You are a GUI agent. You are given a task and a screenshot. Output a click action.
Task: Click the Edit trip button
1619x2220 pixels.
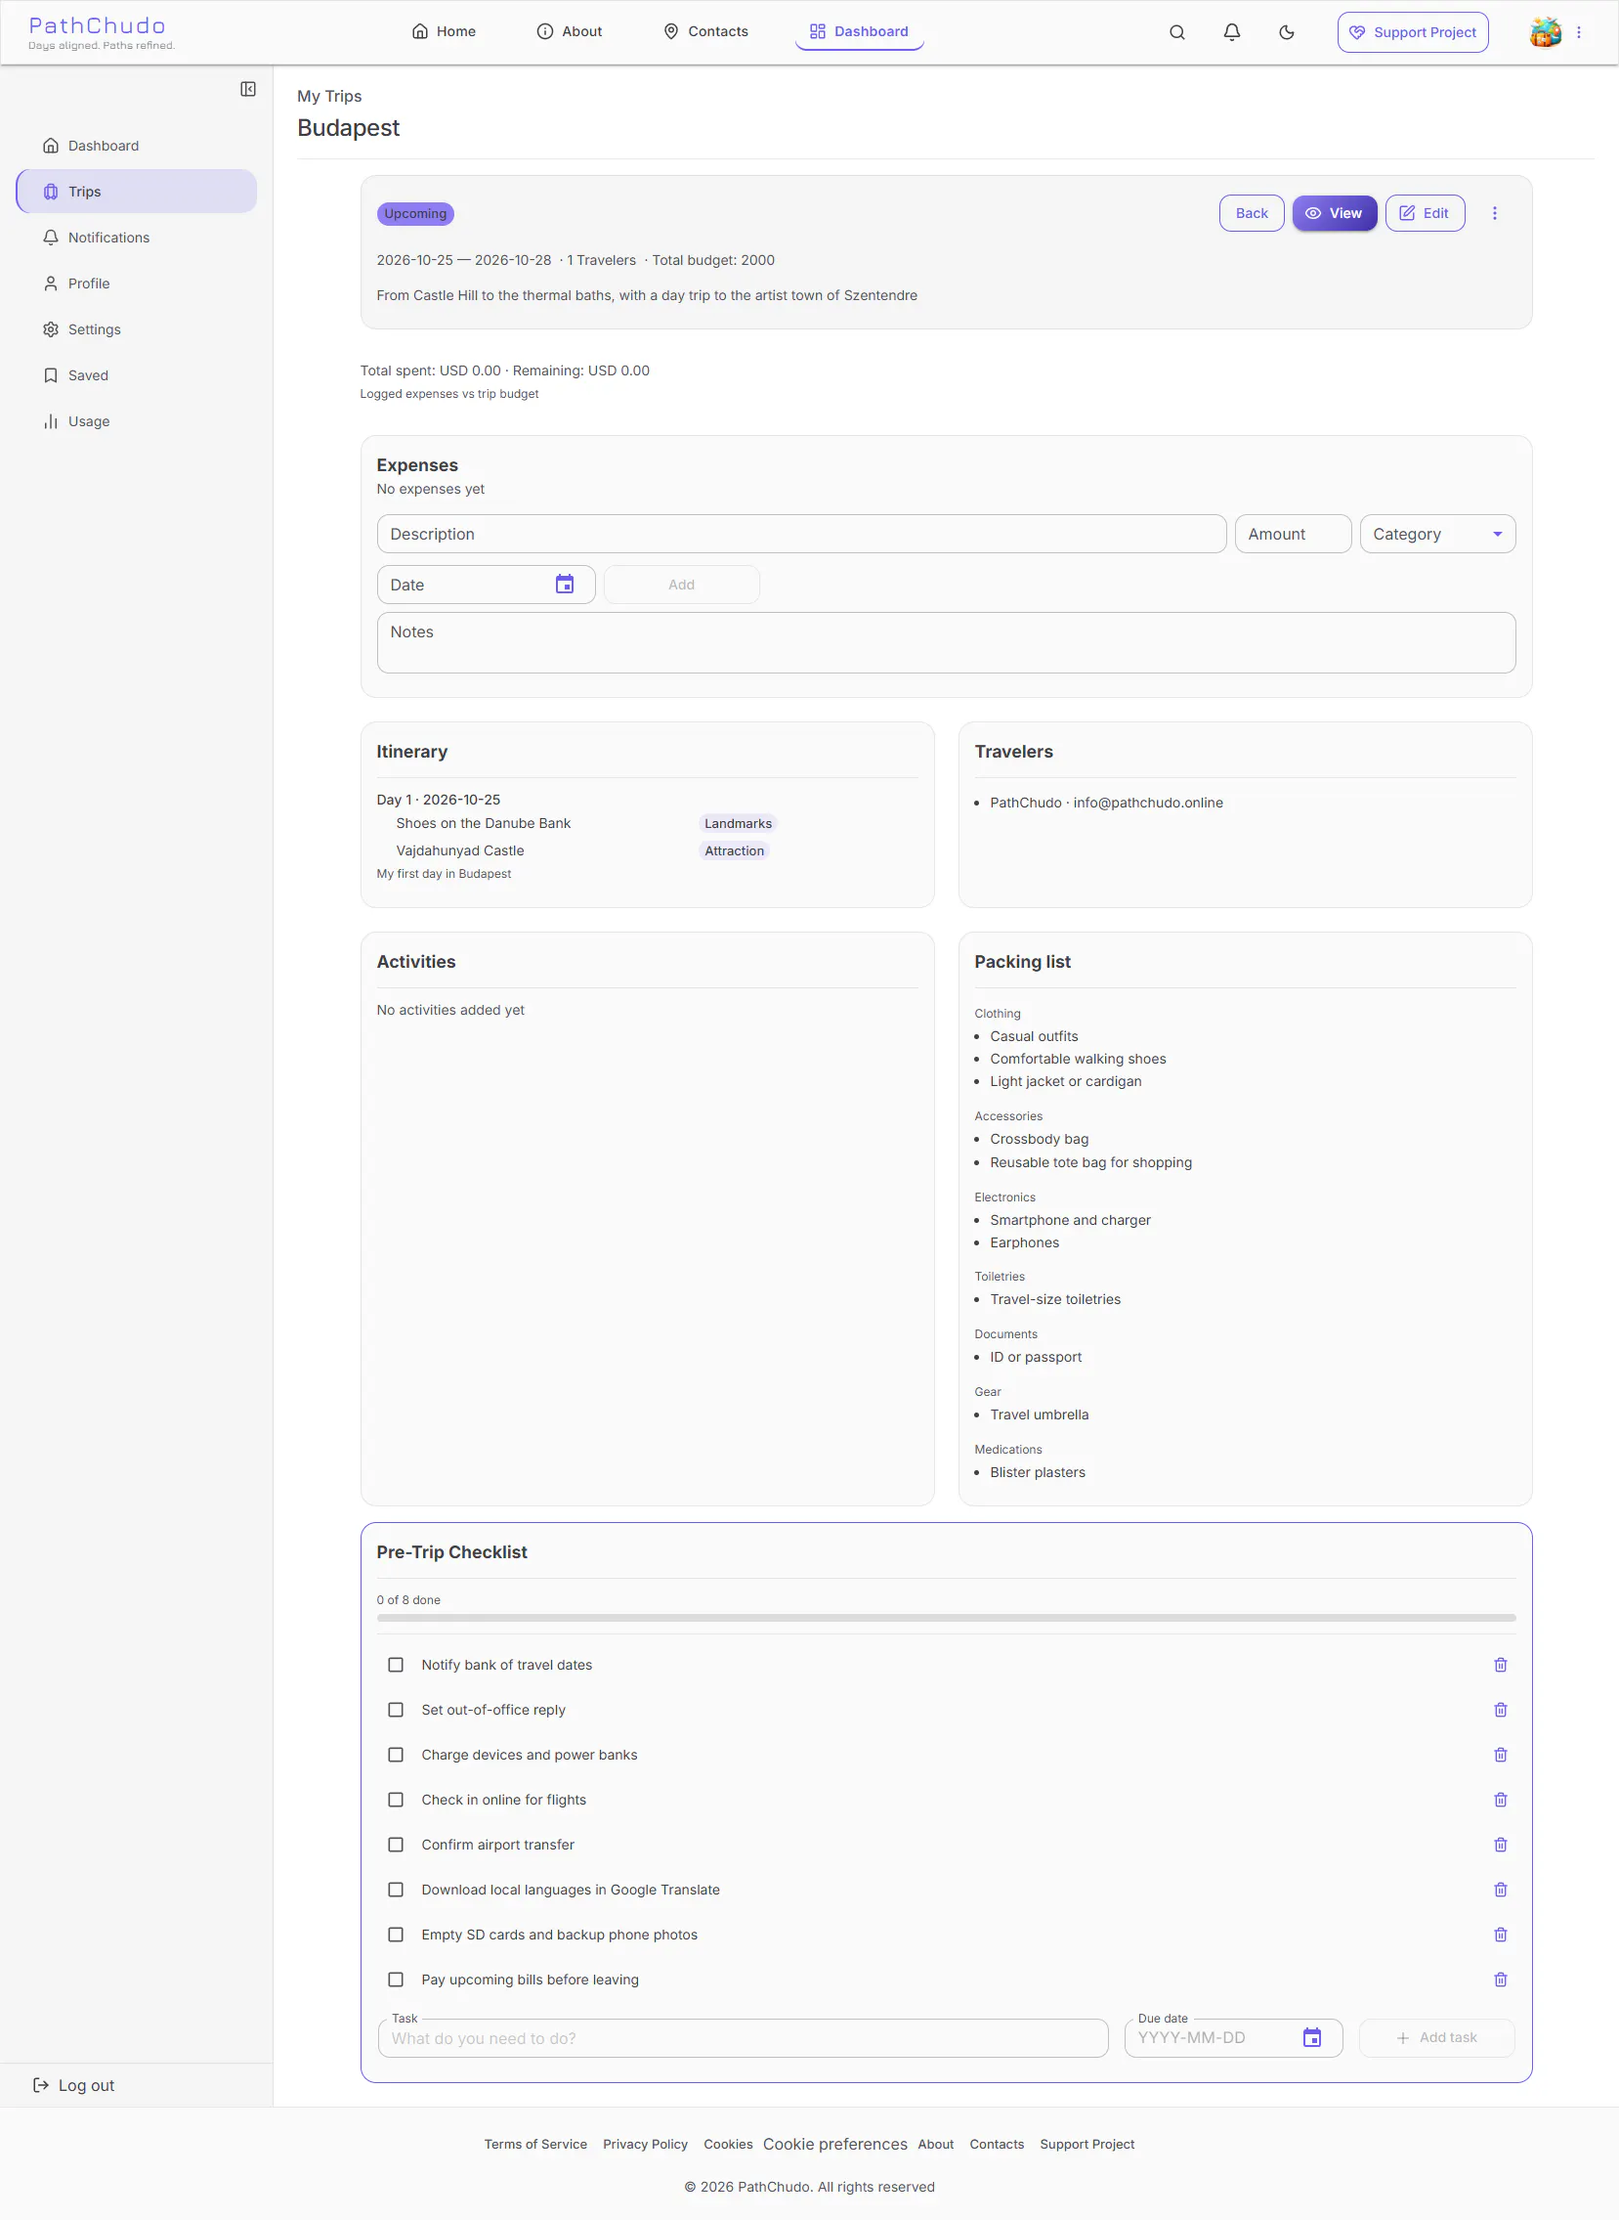(x=1425, y=213)
